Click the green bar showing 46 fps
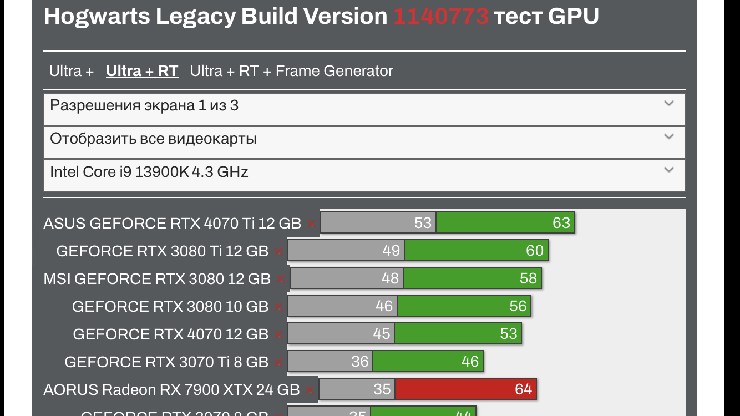This screenshot has height=416, width=740. 427,362
